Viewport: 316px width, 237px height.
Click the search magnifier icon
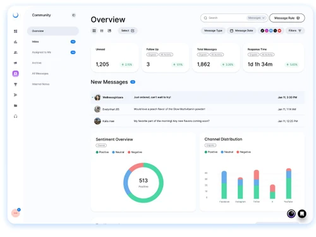point(205,18)
